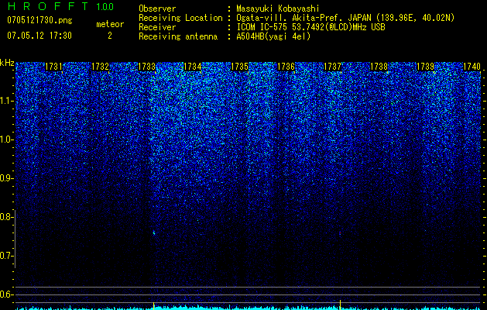Click meteor echo dot after 1733
The width and height of the screenshot is (487, 310).
pos(154,232)
